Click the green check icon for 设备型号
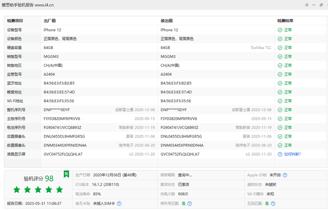Image resolution: width=328 pixels, height=210 pixels. (x=280, y=30)
